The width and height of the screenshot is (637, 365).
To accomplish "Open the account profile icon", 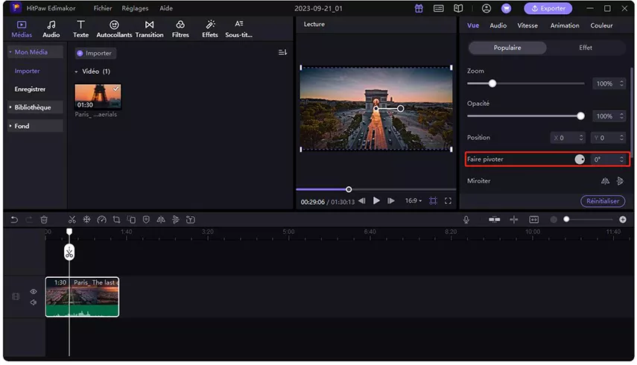I will click(487, 8).
